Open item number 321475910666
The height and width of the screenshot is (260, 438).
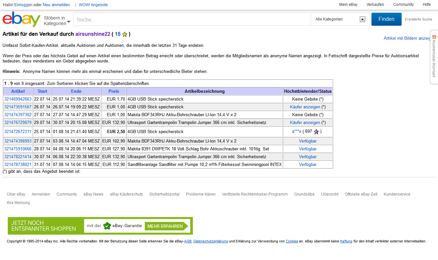18,149
